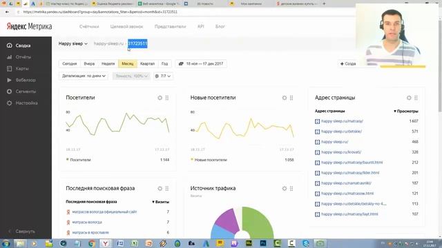Image resolution: width=442 pixels, height=248 pixels.
Task: Select Год period
Action: [x=164, y=64]
